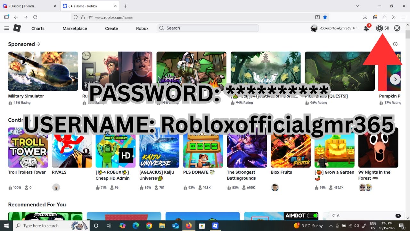Open The Strongest Battlegrounds title

click(x=241, y=175)
